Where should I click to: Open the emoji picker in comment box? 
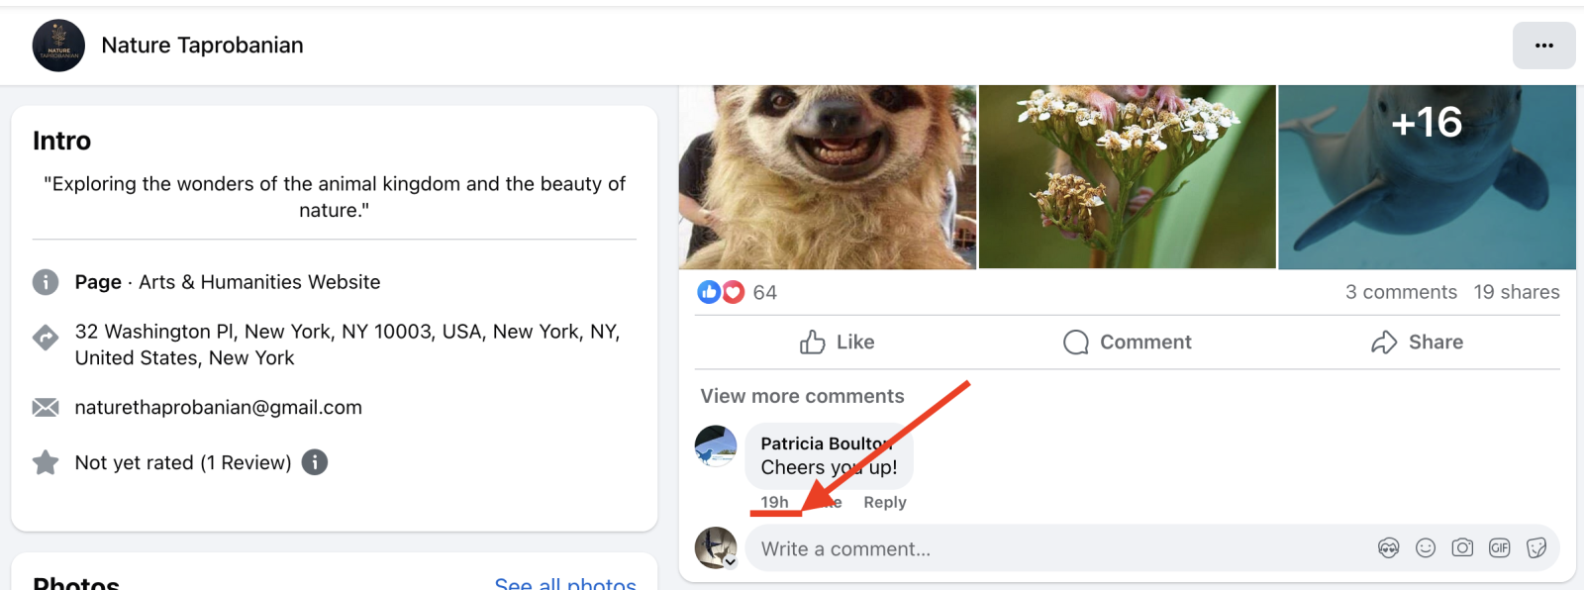[1426, 548]
